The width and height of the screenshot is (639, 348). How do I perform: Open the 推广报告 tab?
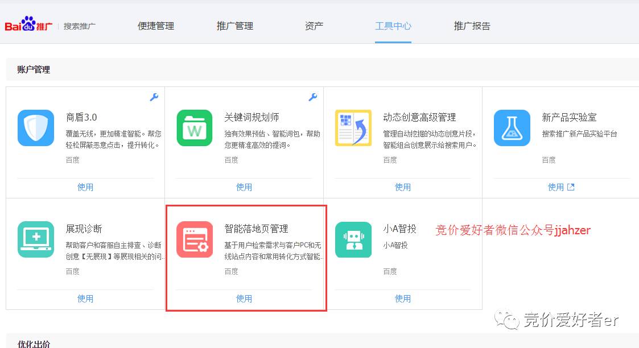click(x=472, y=26)
